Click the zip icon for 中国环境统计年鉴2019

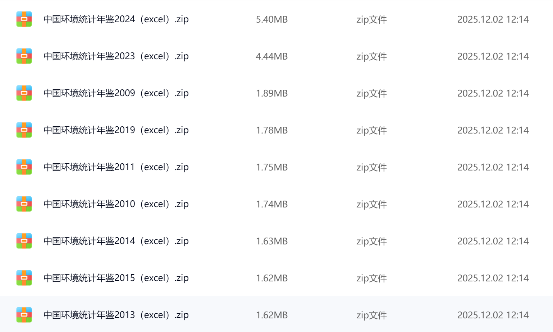click(24, 130)
